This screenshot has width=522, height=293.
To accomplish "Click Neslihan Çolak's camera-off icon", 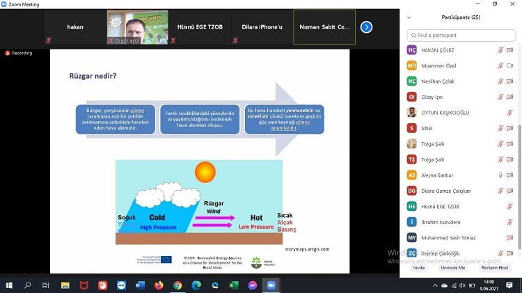I will click(510, 81).
